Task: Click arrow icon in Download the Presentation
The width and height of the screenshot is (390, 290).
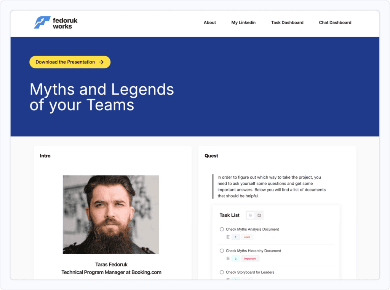Action: (x=101, y=62)
